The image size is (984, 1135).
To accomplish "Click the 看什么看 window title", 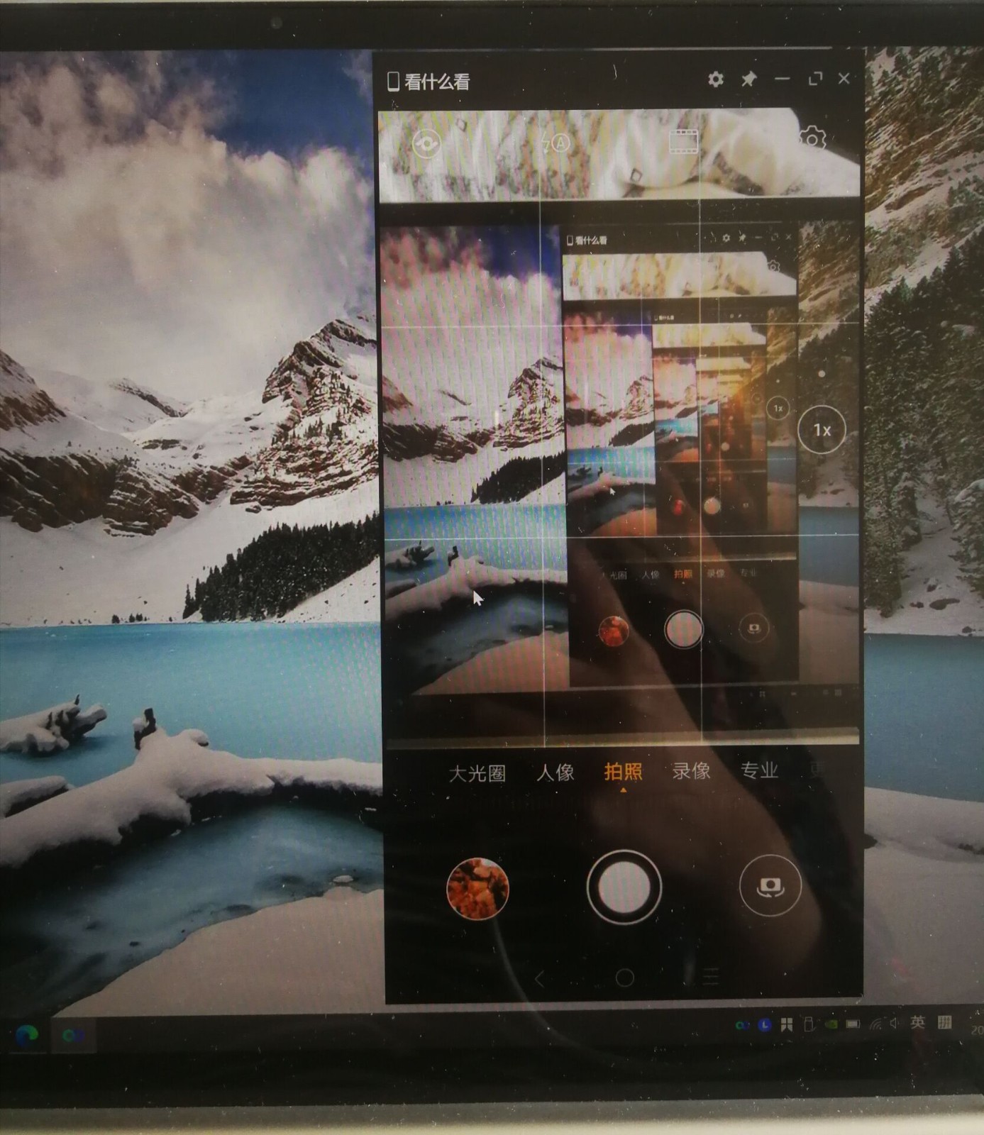I will click(437, 82).
